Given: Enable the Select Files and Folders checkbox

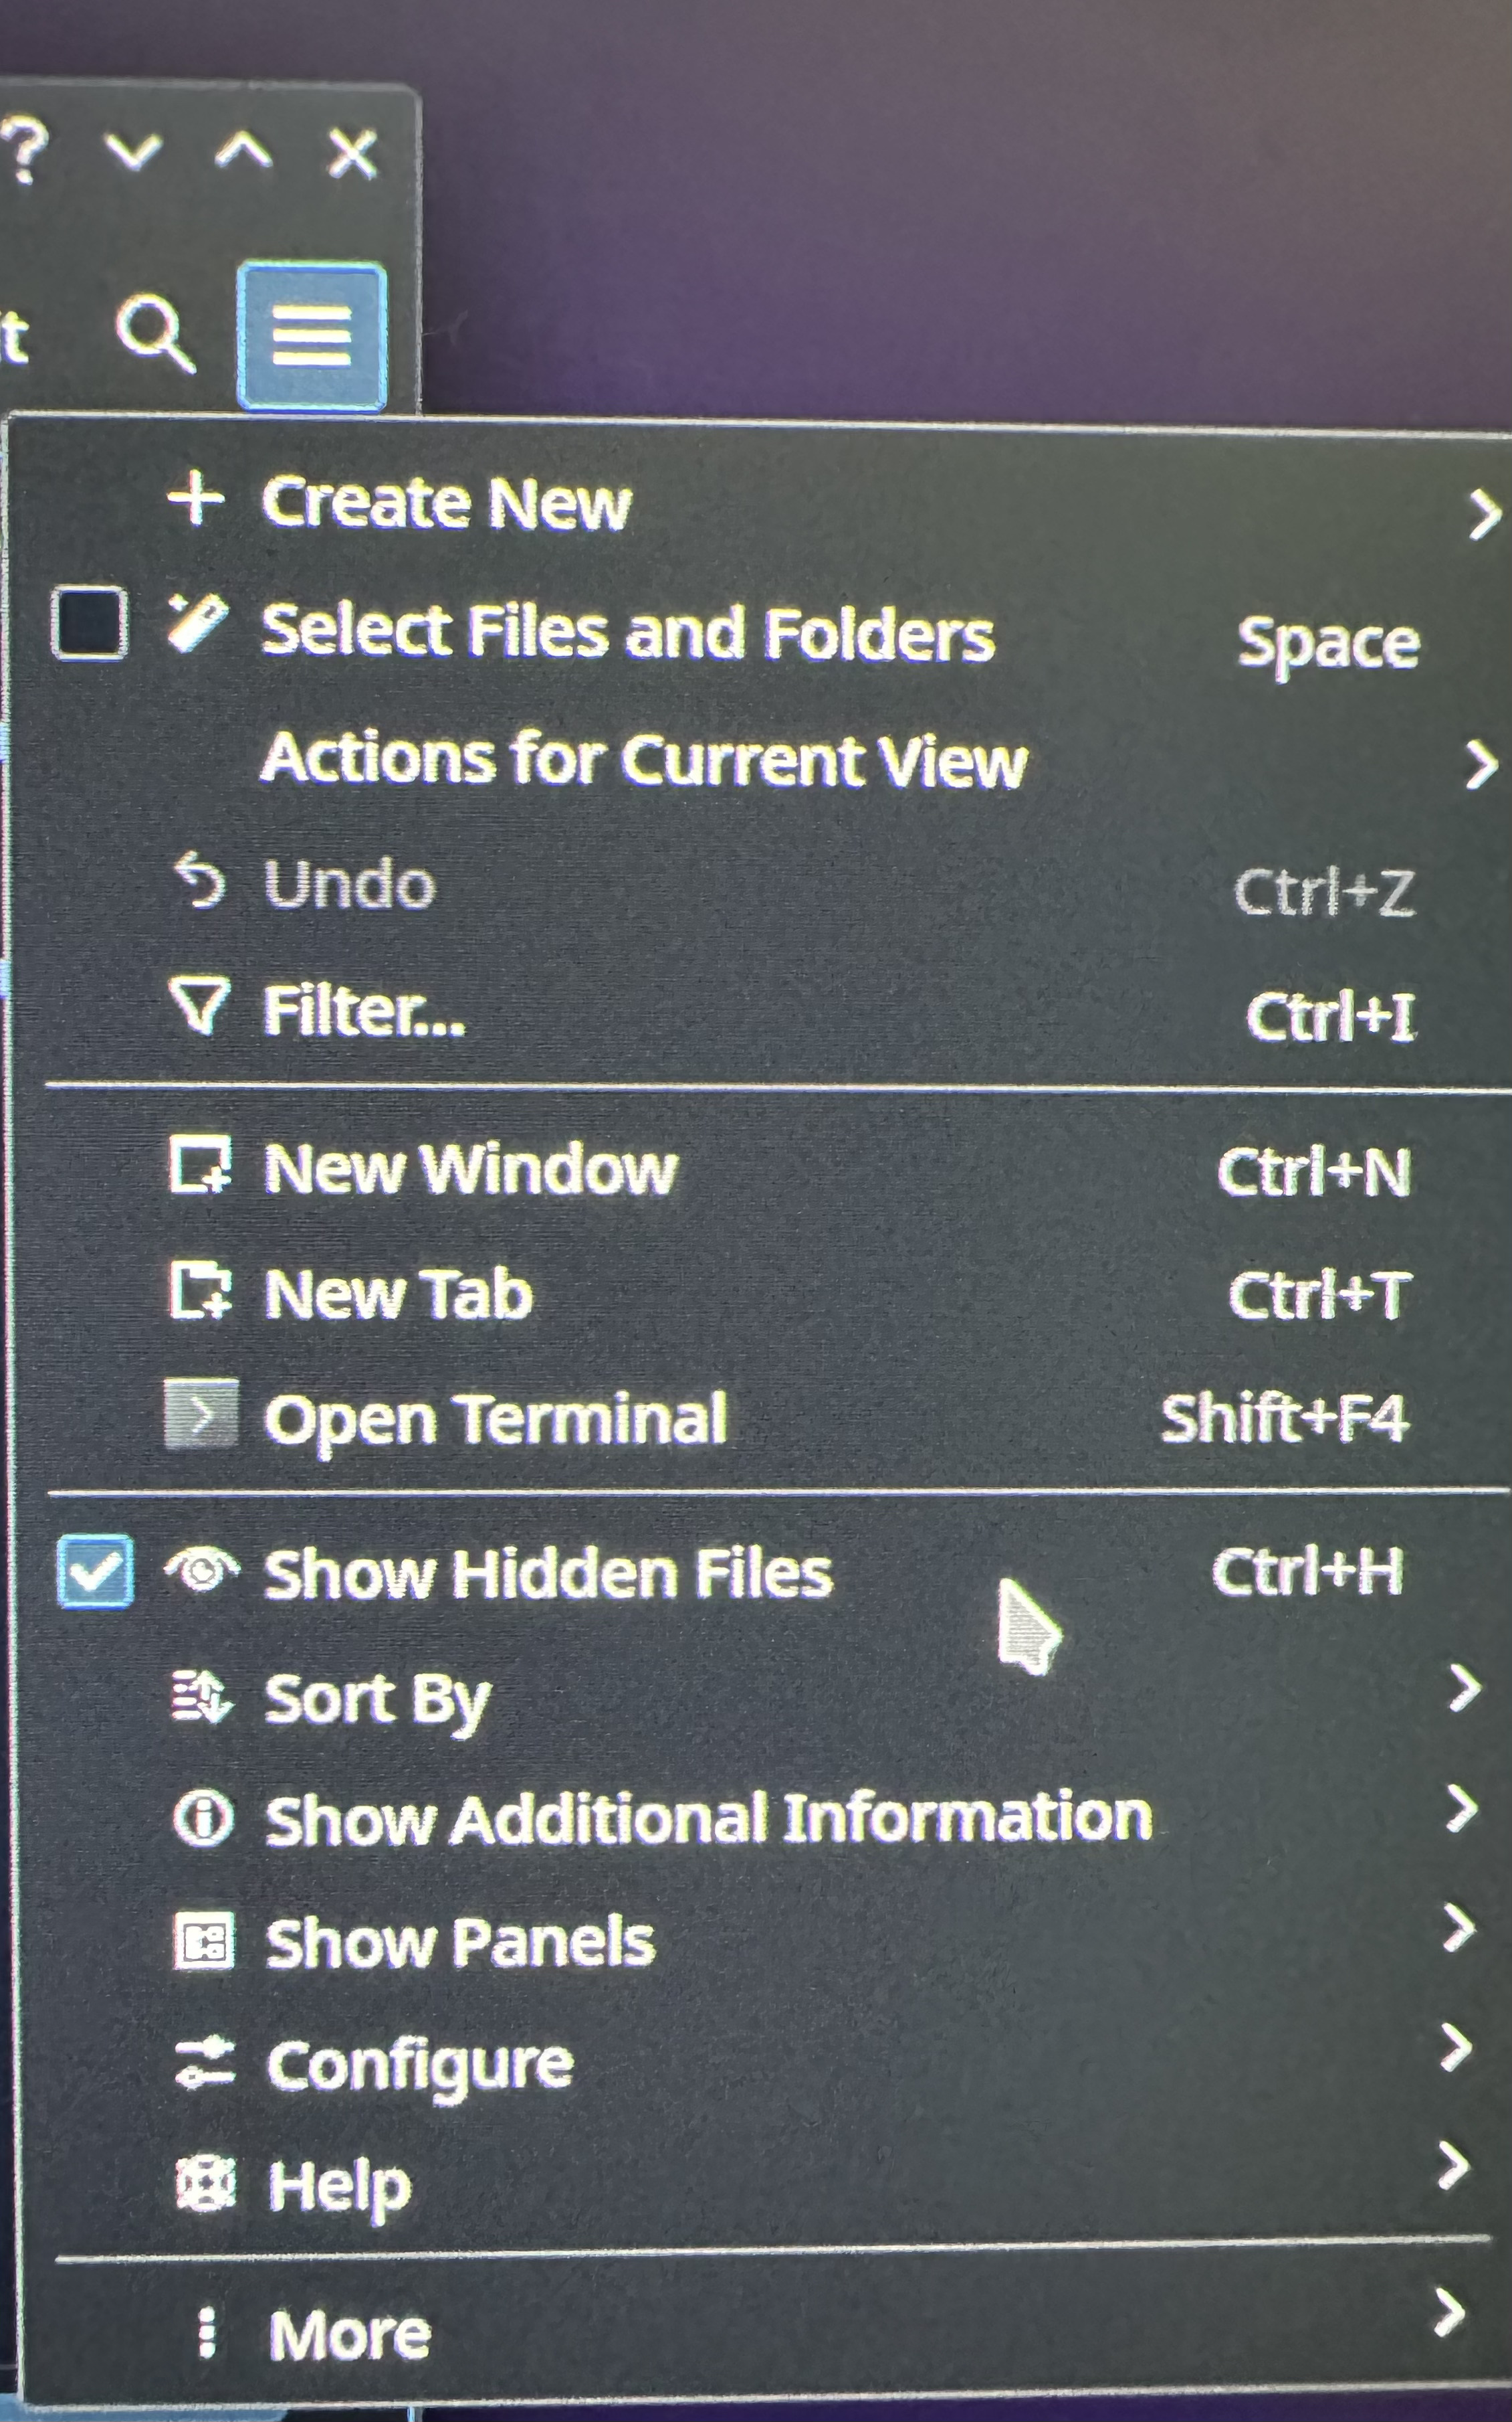Looking at the screenshot, I should click(x=90, y=624).
